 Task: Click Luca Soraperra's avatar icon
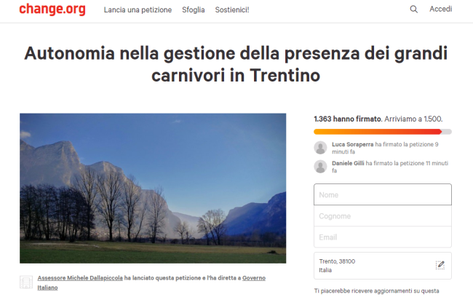(x=320, y=148)
